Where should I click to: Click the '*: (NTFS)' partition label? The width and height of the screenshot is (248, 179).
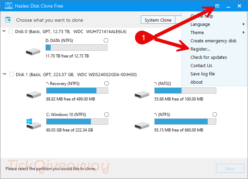coord(162,115)
